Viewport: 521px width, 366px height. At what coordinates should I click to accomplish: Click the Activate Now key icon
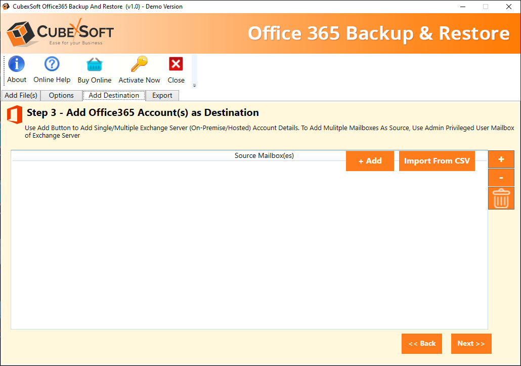tap(139, 64)
